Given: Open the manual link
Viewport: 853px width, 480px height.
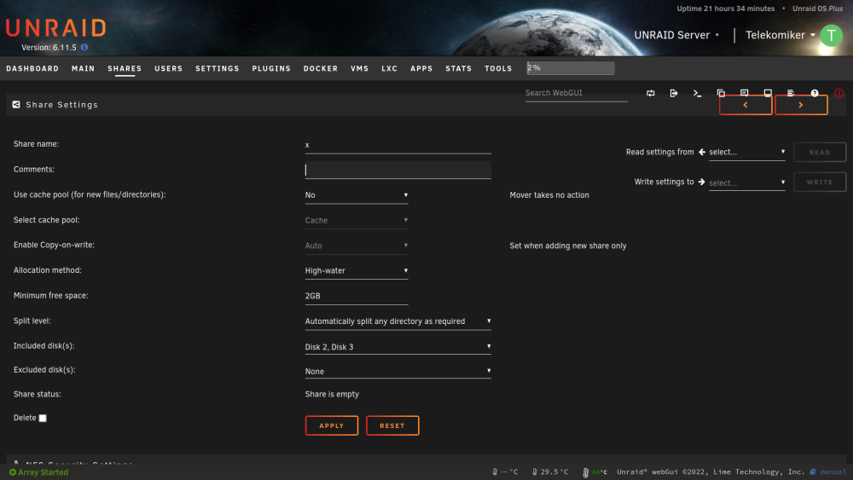Looking at the screenshot, I should 833,471.
